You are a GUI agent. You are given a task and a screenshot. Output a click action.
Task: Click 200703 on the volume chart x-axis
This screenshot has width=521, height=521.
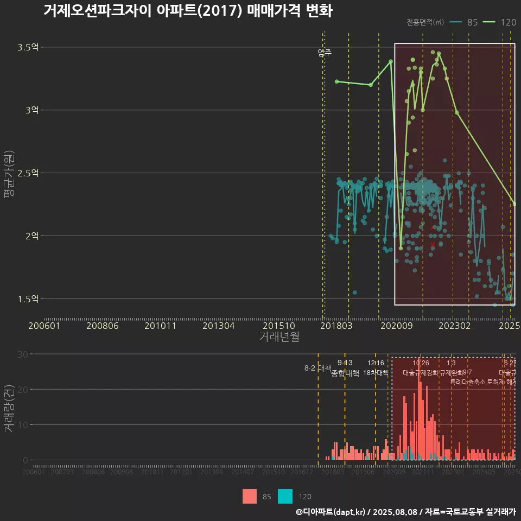[62, 472]
